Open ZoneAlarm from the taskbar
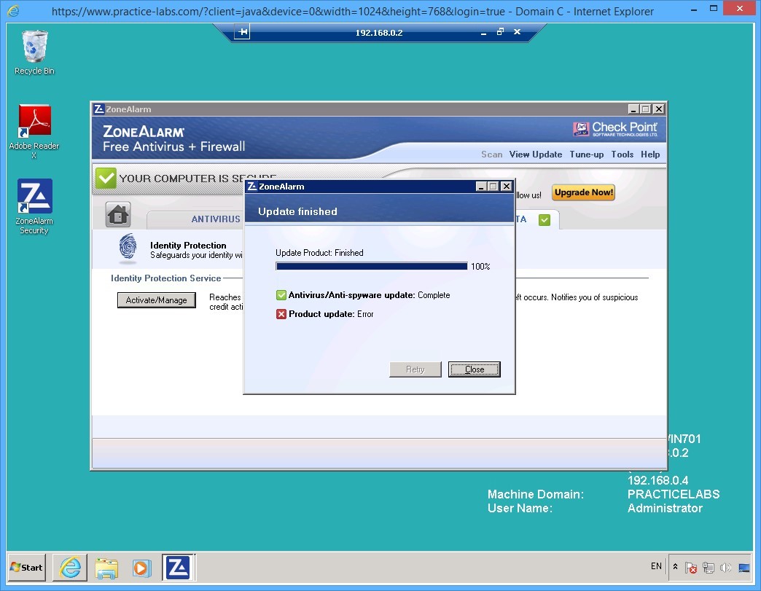Viewport: 761px width, 591px height. (179, 567)
